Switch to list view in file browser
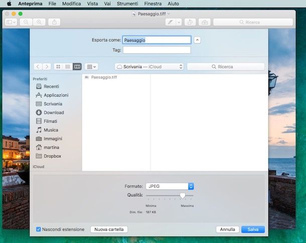 coord(68,67)
